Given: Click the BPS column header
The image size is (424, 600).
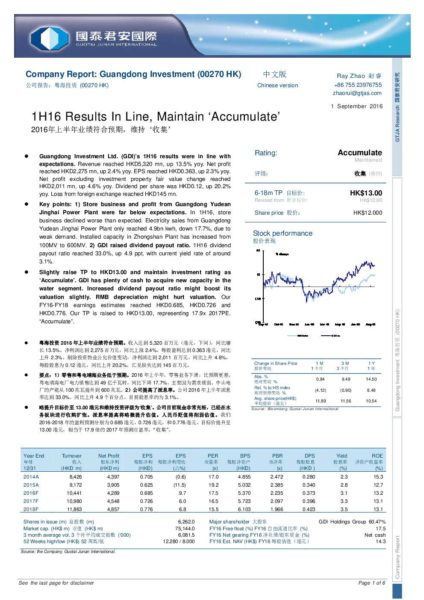Looking at the screenshot, I should click(245, 456).
